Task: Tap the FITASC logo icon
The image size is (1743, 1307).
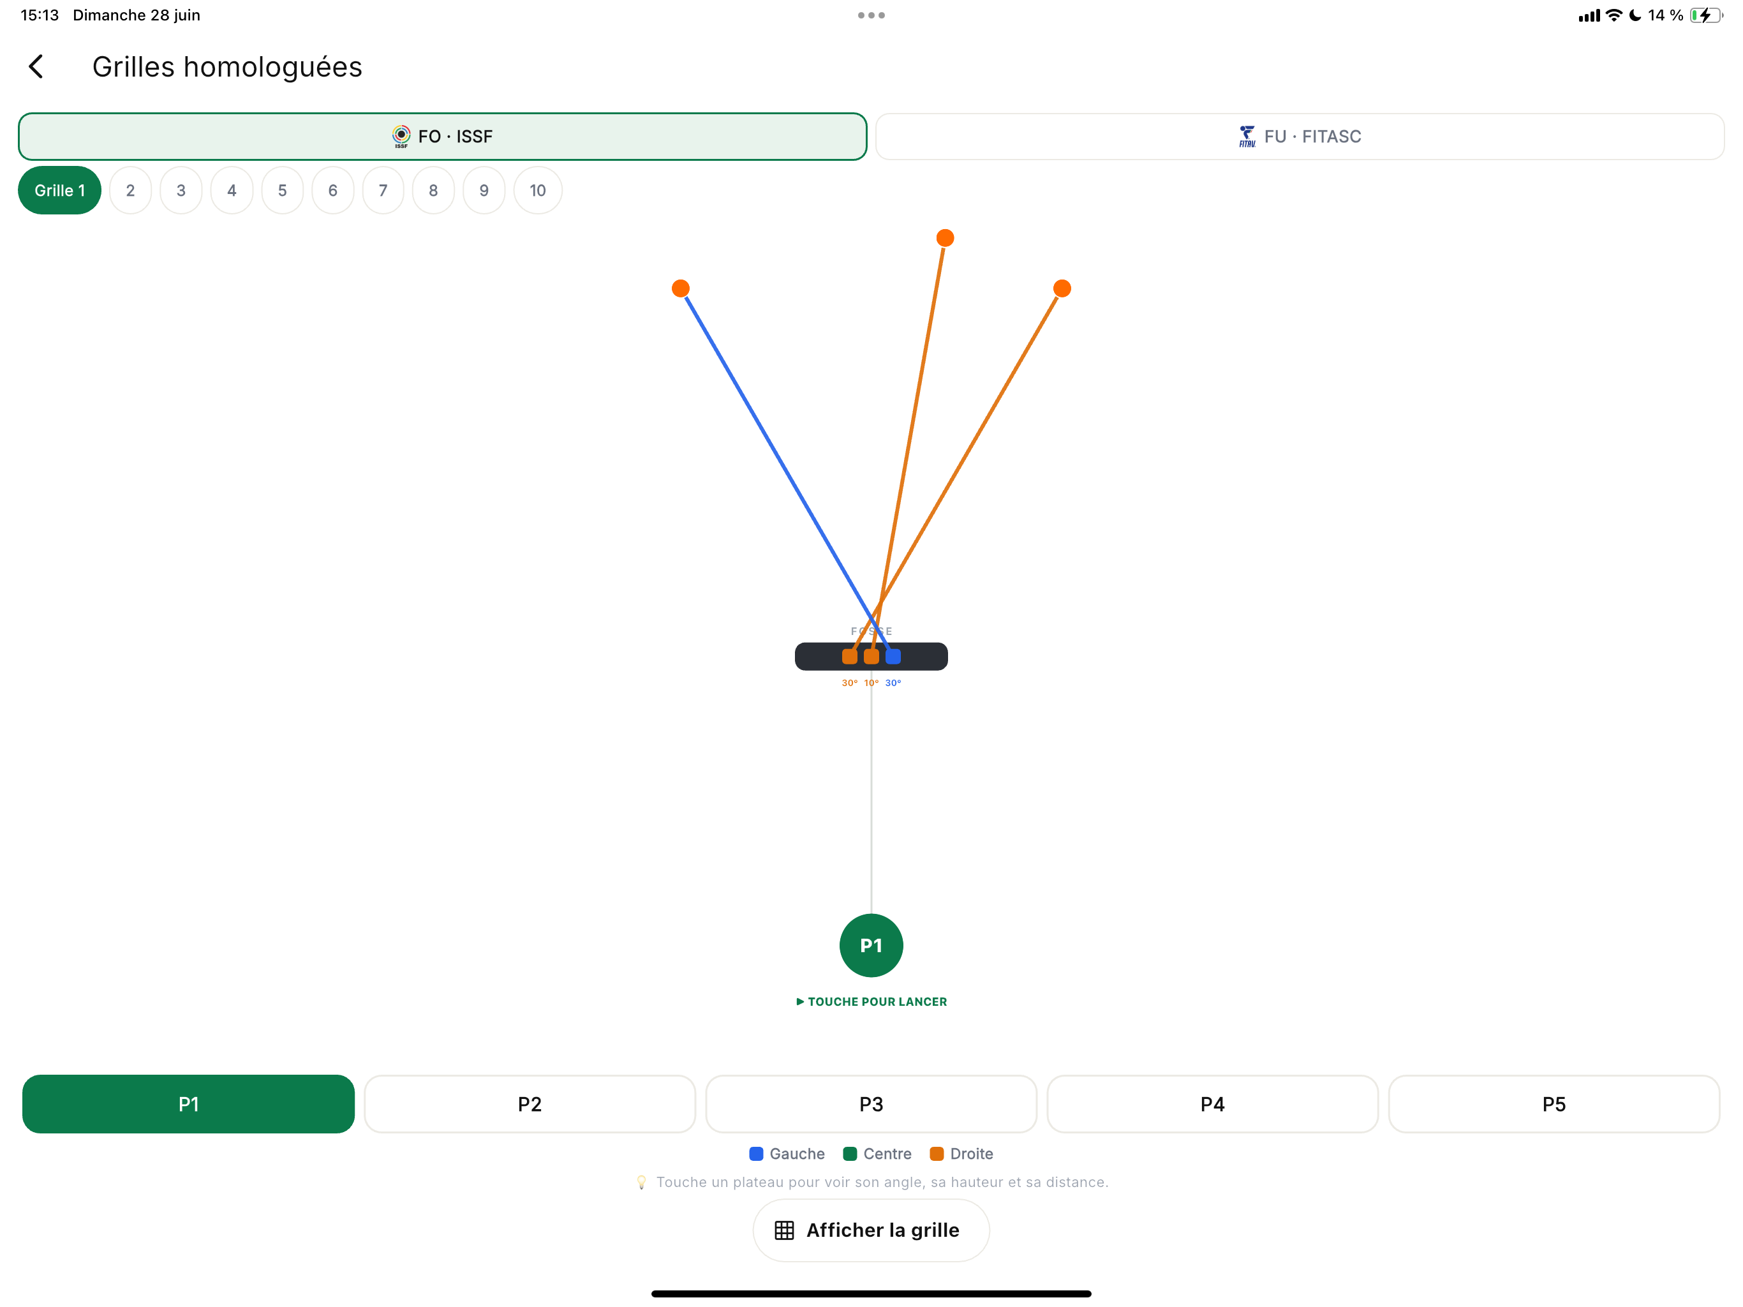Action: click(x=1247, y=137)
